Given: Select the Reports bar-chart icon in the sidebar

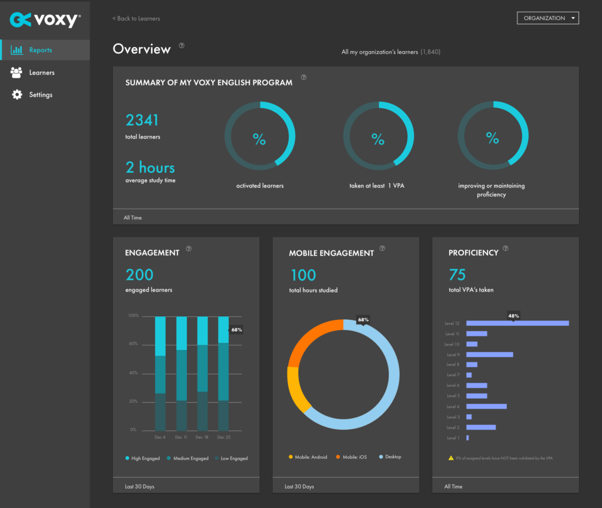Looking at the screenshot, I should 18,49.
